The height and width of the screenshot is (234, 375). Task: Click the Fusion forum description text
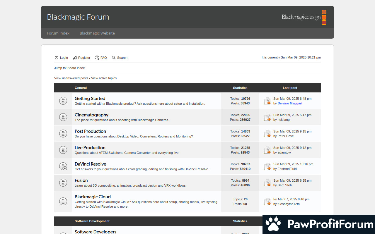(130, 185)
